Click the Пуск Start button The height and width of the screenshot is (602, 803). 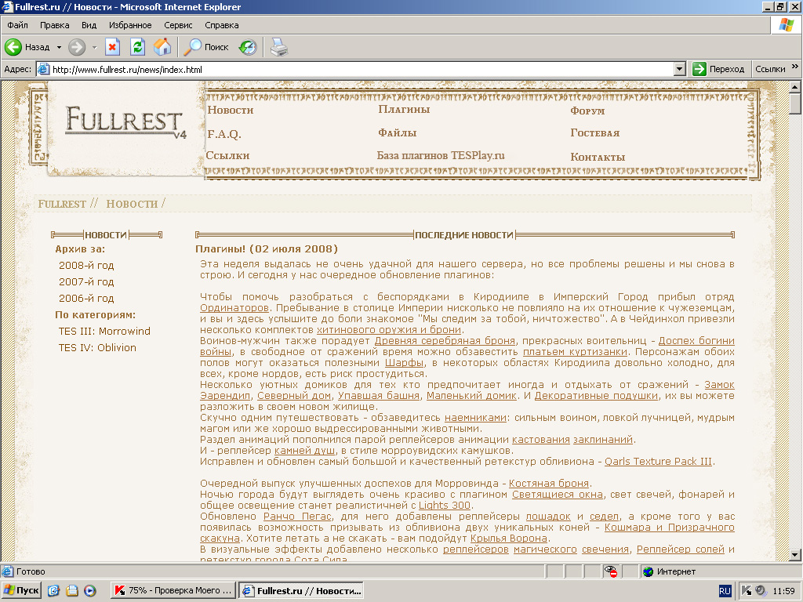click(21, 591)
